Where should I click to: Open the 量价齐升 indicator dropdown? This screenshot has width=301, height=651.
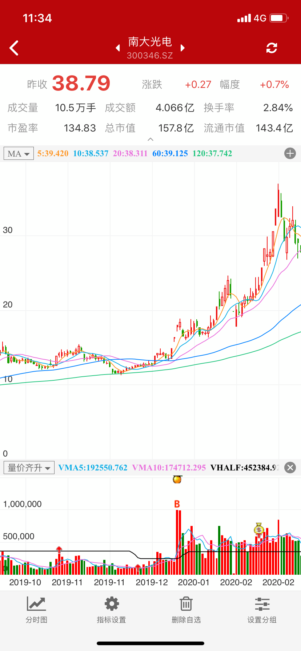(29, 468)
